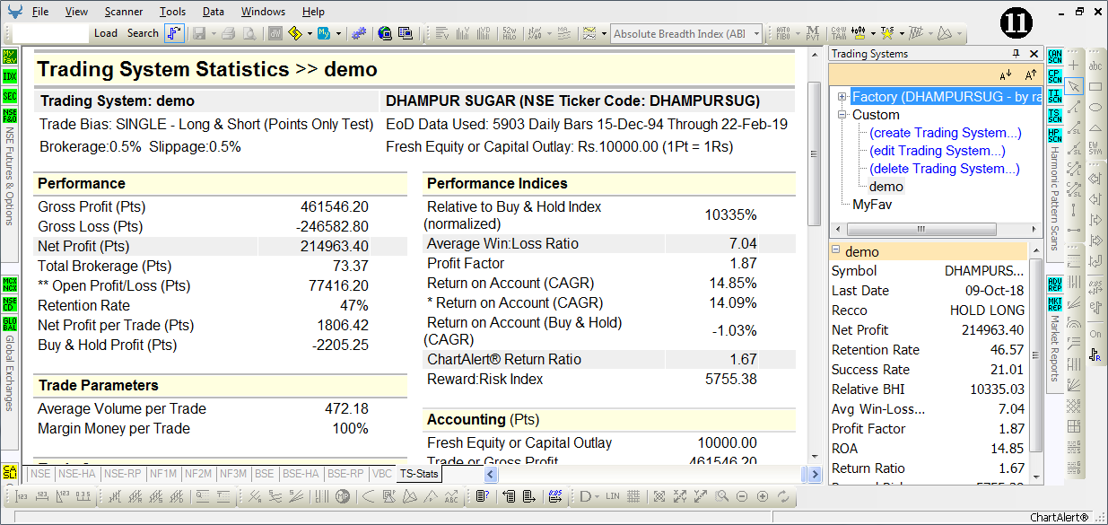The image size is (1108, 525).
Task: Click the highlighted chart-flag toolbar icon next to Search
Action: (x=174, y=33)
